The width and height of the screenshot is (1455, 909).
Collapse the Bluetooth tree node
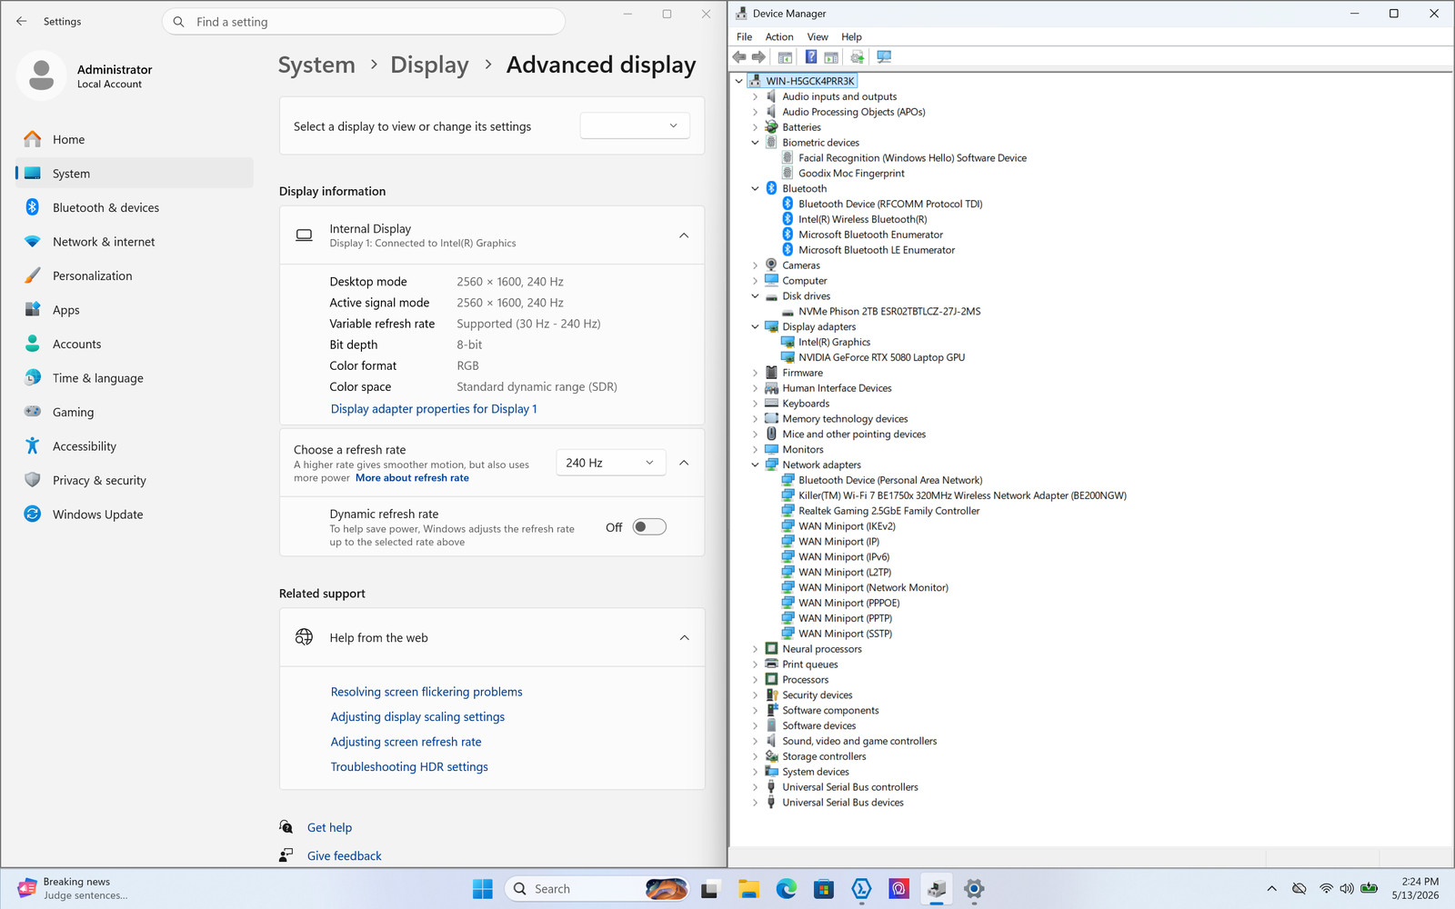755,189
